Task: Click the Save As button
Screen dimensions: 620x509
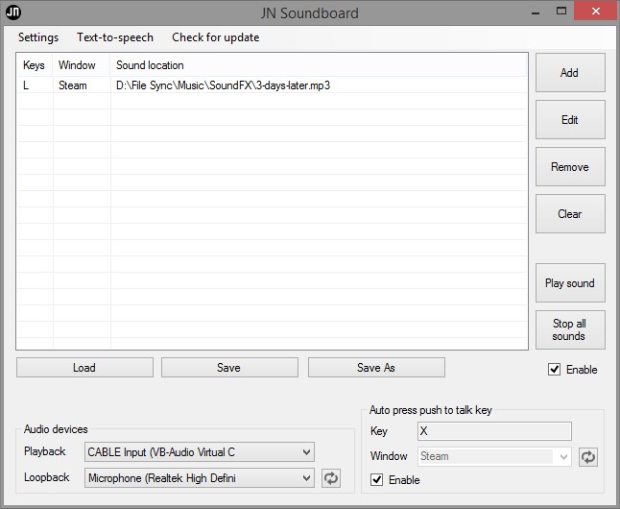Action: pos(375,367)
